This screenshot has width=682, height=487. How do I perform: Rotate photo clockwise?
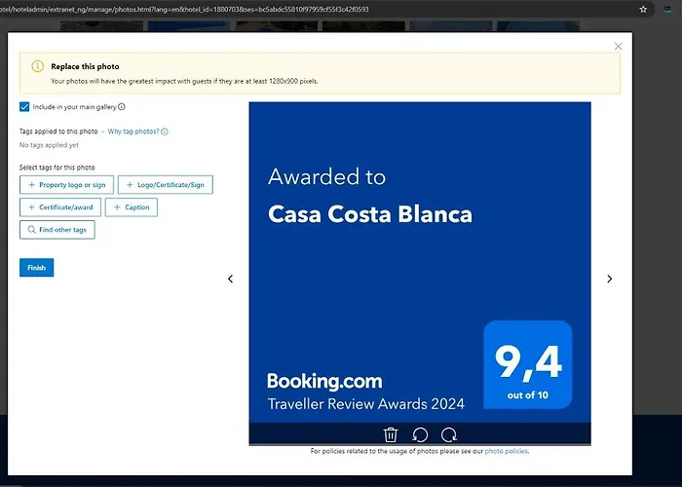coord(449,434)
